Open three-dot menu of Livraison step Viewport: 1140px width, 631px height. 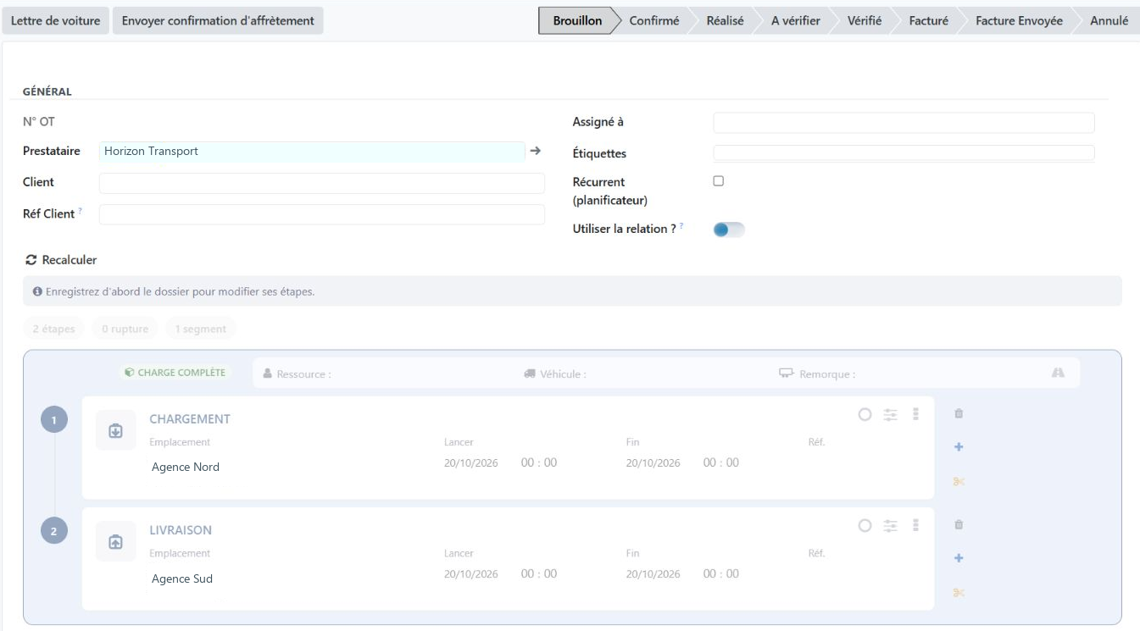click(x=915, y=526)
